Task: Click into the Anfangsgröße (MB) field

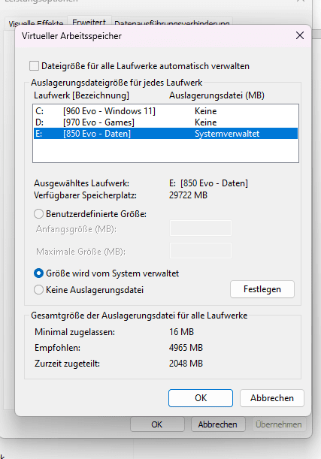Action: click(x=201, y=228)
